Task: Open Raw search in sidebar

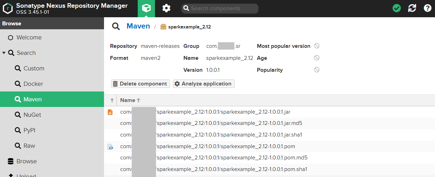Action: [52, 146]
